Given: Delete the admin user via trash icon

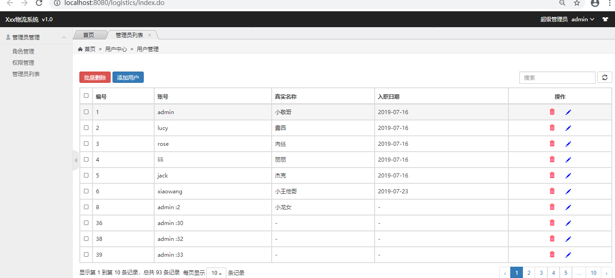Looking at the screenshot, I should (552, 112).
